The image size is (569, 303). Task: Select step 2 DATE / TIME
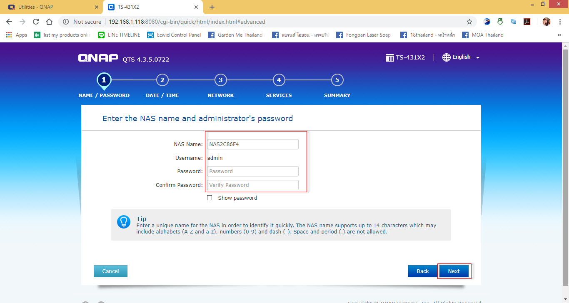162,79
